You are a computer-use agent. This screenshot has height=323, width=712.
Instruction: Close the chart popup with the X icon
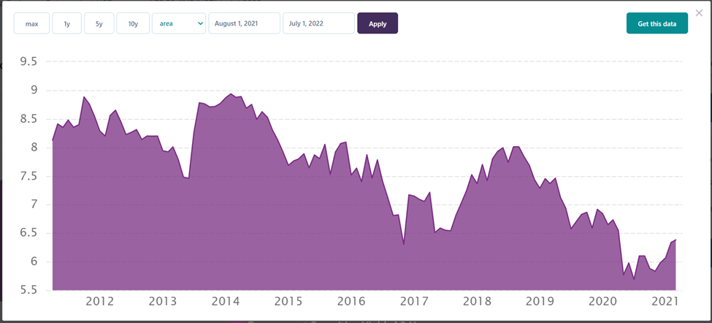click(699, 13)
